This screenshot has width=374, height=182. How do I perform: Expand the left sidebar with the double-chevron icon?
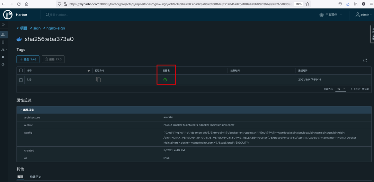tap(3, 25)
